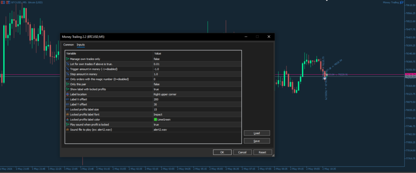Click the Cancel button
The image size is (416, 173).
tap(242, 152)
